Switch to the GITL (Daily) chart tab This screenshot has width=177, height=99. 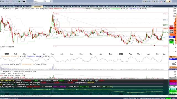point(101,6)
